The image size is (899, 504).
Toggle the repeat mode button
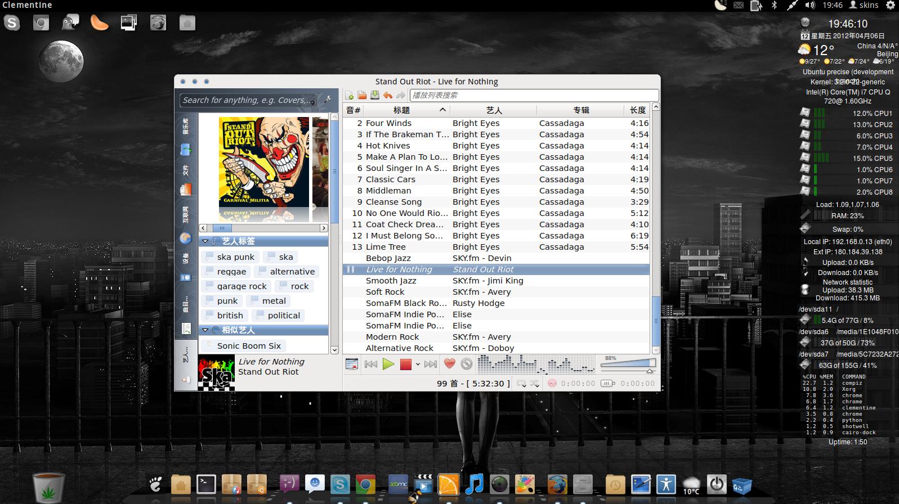(521, 383)
